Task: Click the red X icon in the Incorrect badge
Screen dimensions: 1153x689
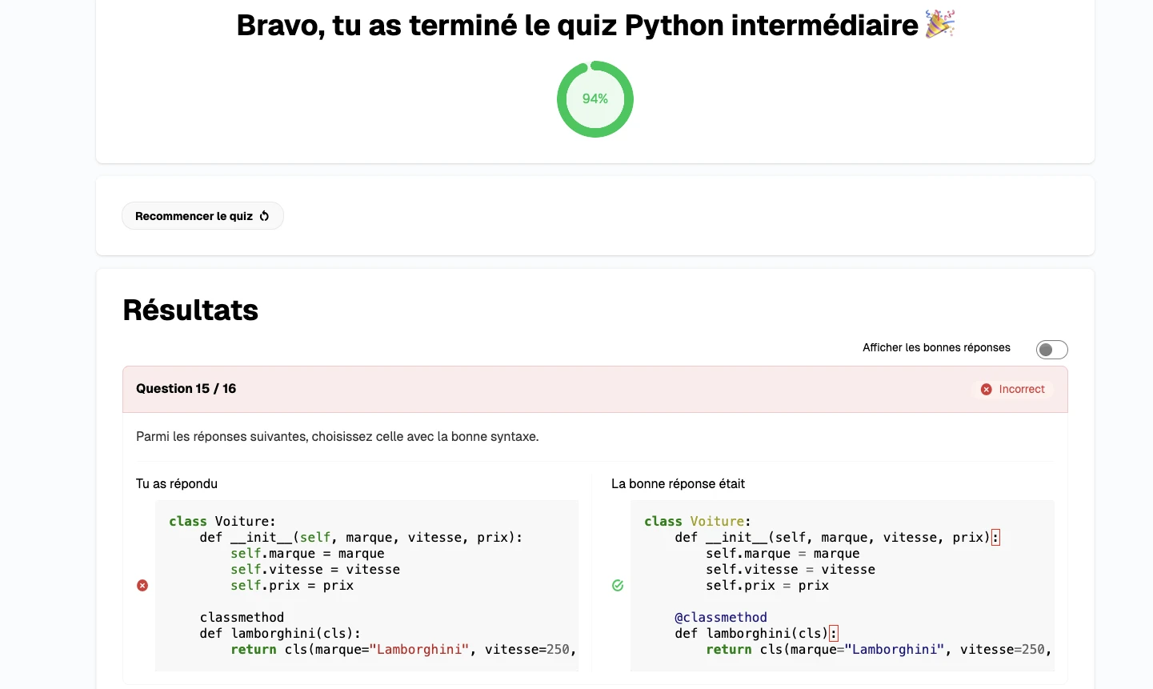Action: [986, 389]
